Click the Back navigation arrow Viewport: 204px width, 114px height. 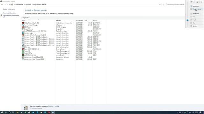pos(2,4)
